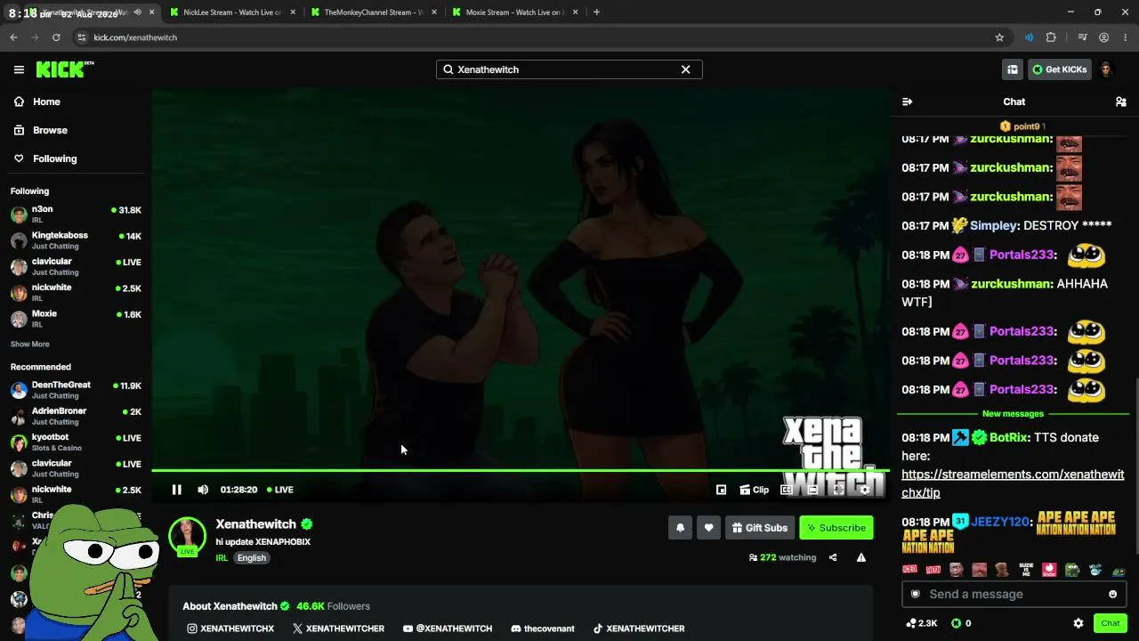This screenshot has width=1139, height=641.
Task: Open a new browser tab
Action: click(596, 12)
